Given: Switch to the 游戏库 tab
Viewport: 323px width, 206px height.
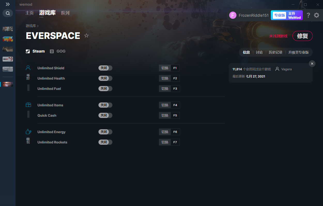Looking at the screenshot, I should click(47, 13).
